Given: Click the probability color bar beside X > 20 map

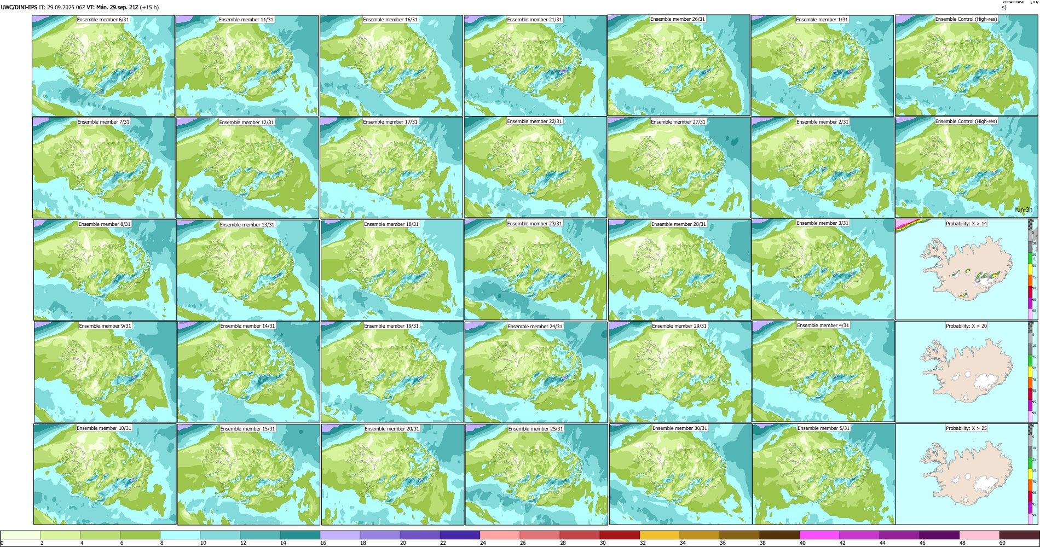Looking at the screenshot, I should (1030, 372).
